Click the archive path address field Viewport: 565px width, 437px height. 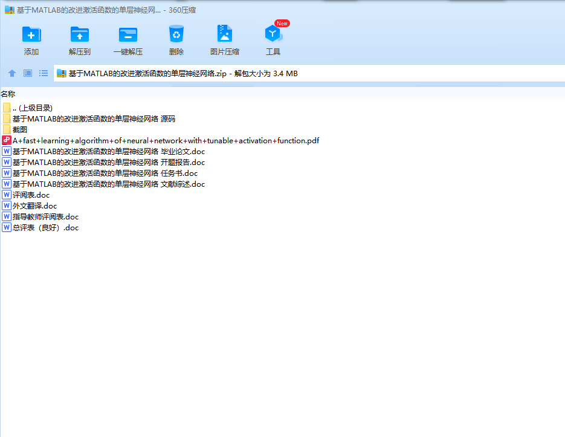[309, 74]
